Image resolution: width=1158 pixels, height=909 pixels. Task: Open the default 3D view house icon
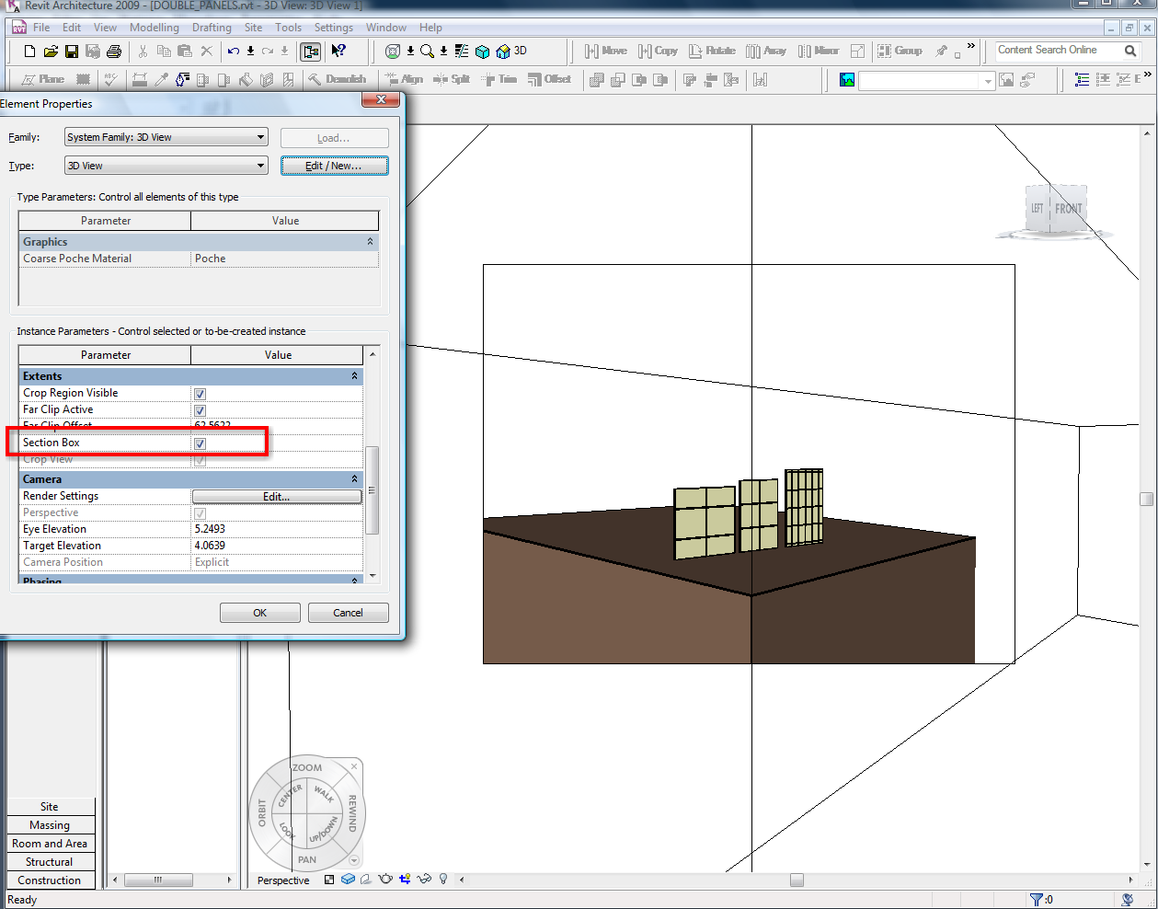503,52
